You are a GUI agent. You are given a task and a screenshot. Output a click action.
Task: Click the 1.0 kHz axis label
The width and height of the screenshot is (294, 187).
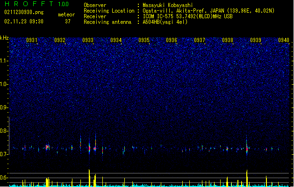(x=4, y=84)
